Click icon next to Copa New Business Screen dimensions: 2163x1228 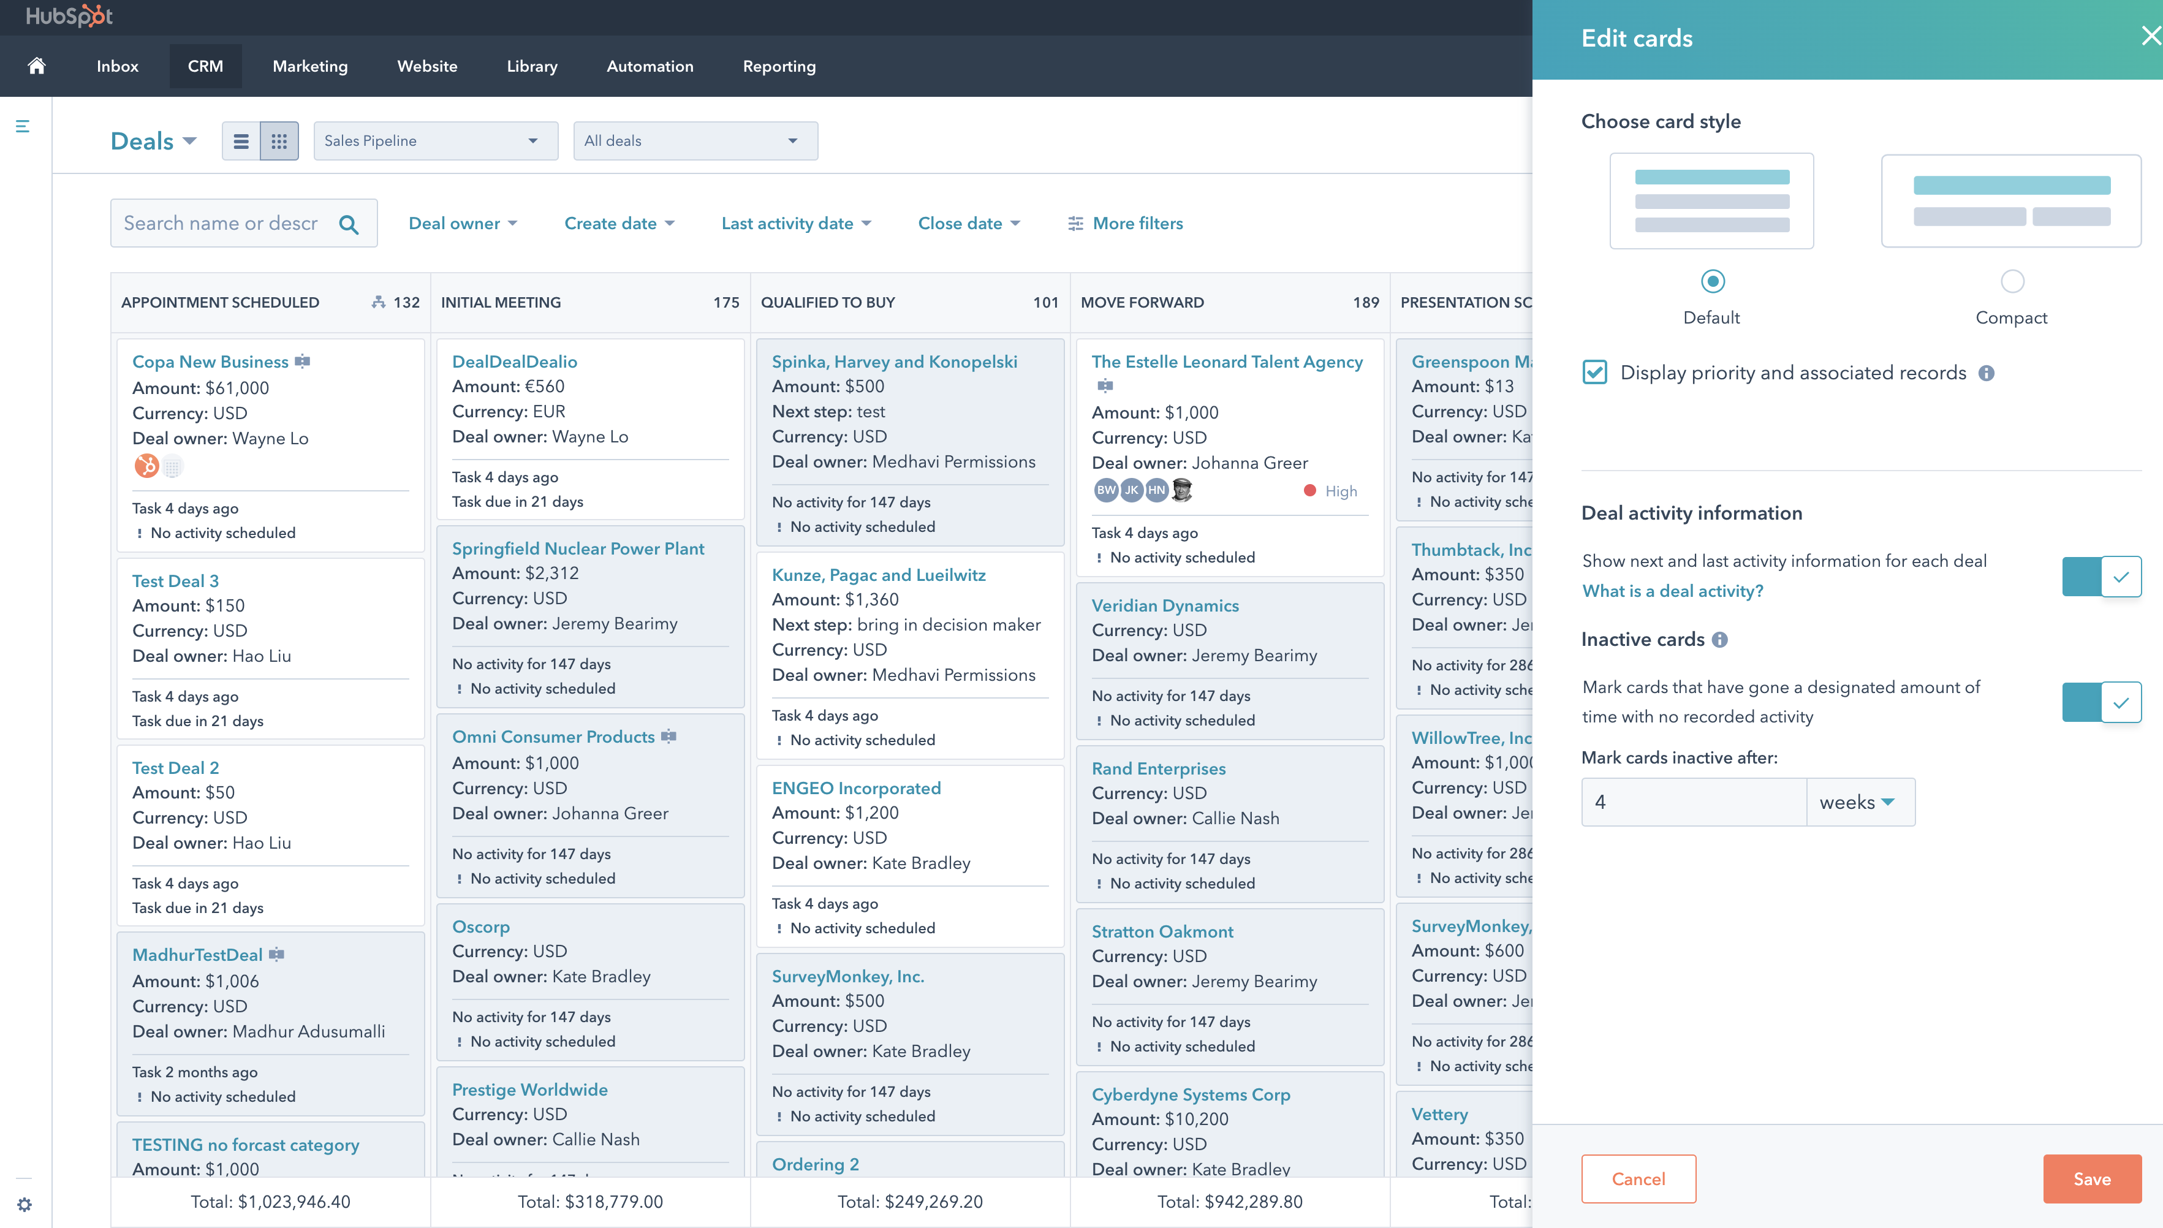(303, 361)
